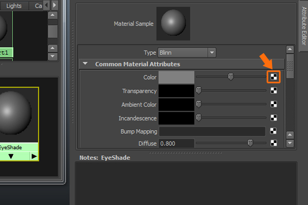Open the Type dropdown showing Blinn
308x205 pixels.
point(187,53)
